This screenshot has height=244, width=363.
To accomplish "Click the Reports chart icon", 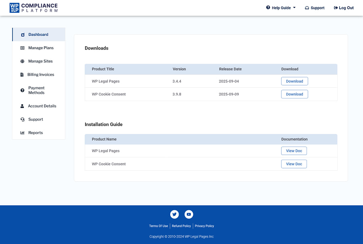I will click(23, 132).
